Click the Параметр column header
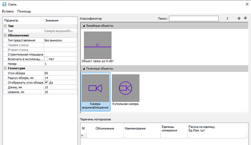The image size is (251, 145). point(24,21)
